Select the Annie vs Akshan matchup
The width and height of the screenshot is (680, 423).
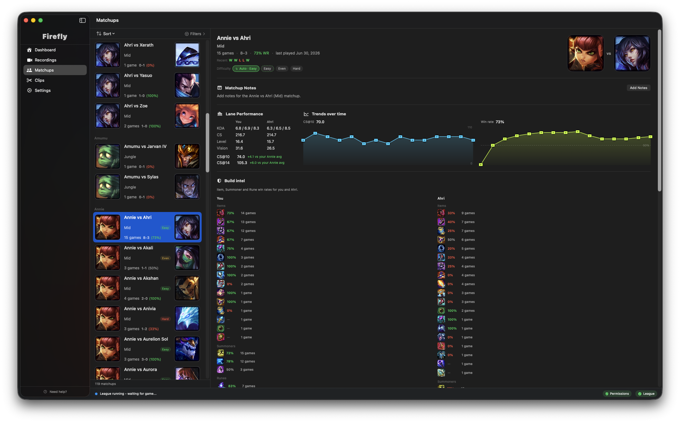147,288
